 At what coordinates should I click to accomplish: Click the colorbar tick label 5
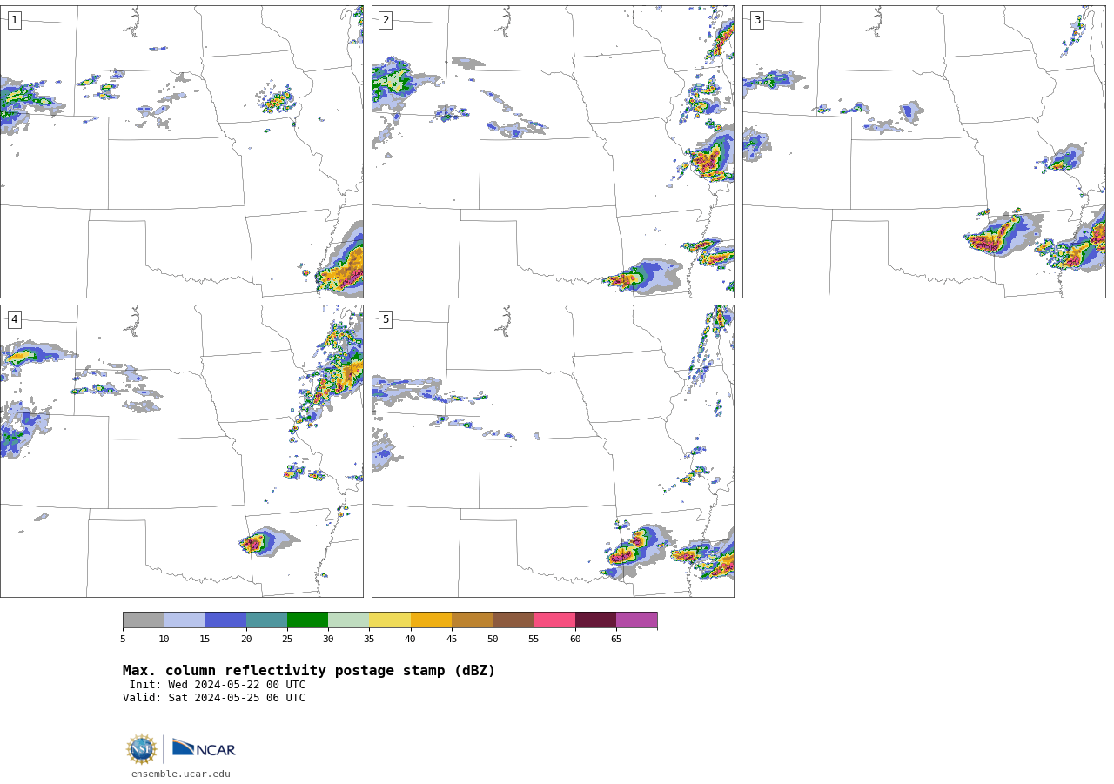(x=123, y=640)
